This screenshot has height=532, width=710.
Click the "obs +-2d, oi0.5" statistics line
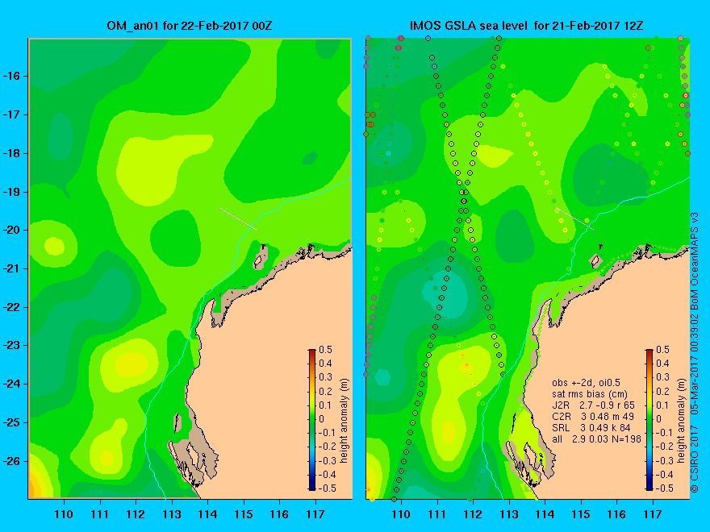(x=586, y=383)
